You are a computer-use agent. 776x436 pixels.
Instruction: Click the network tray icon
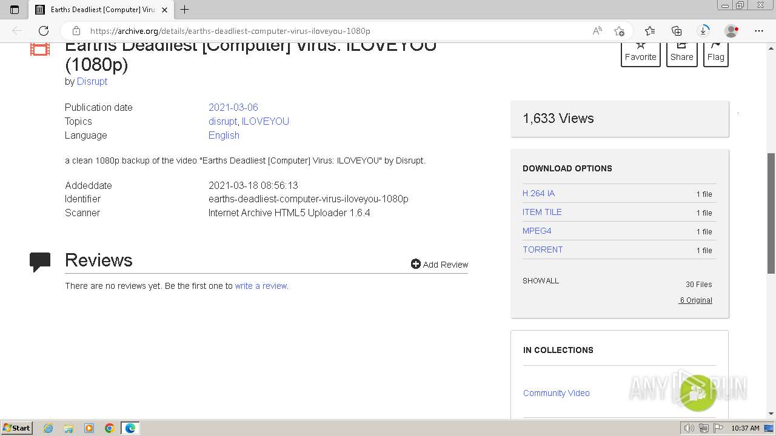[703, 428]
